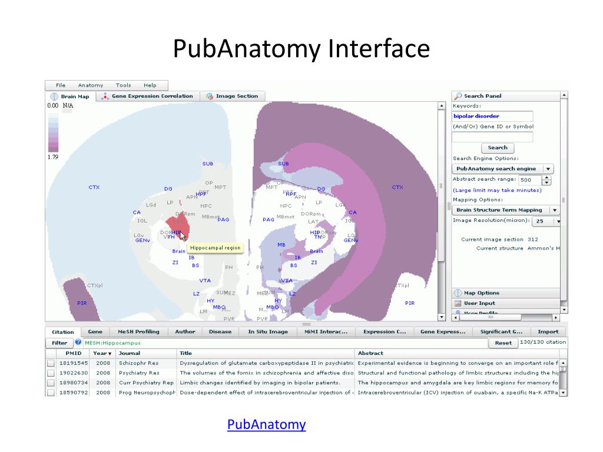Click the Abstract column header
Viewport: 603px width, 452px height.
(x=457, y=353)
